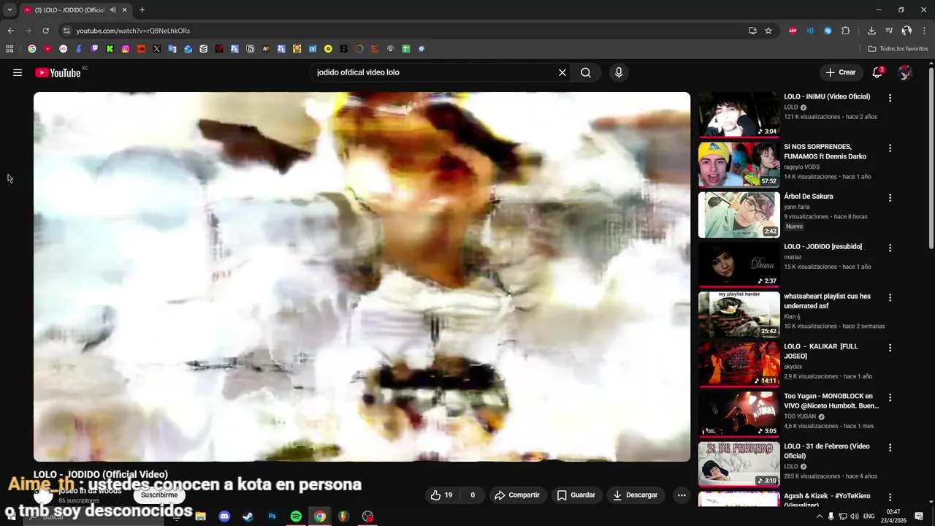Open options for 'Too Yugan - MONOBLOCK' video

(x=890, y=397)
